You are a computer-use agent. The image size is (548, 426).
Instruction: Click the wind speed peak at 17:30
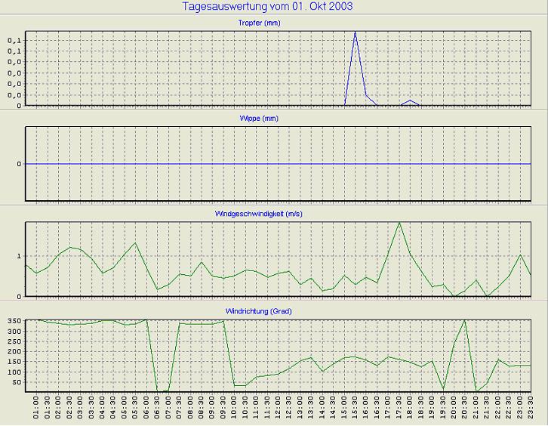[x=399, y=223]
